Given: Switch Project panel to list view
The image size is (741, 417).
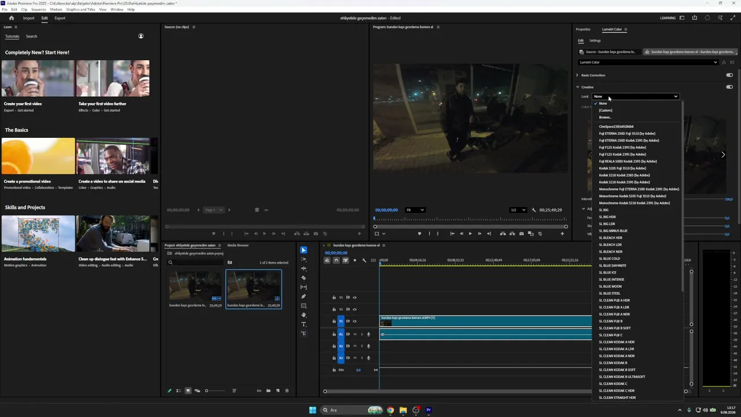Looking at the screenshot, I should (x=178, y=390).
